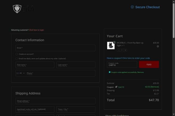The height and width of the screenshot is (116, 175).
Task: Click [Remove] next to -$3.50 discount
Action: pyautogui.click(x=155, y=87)
